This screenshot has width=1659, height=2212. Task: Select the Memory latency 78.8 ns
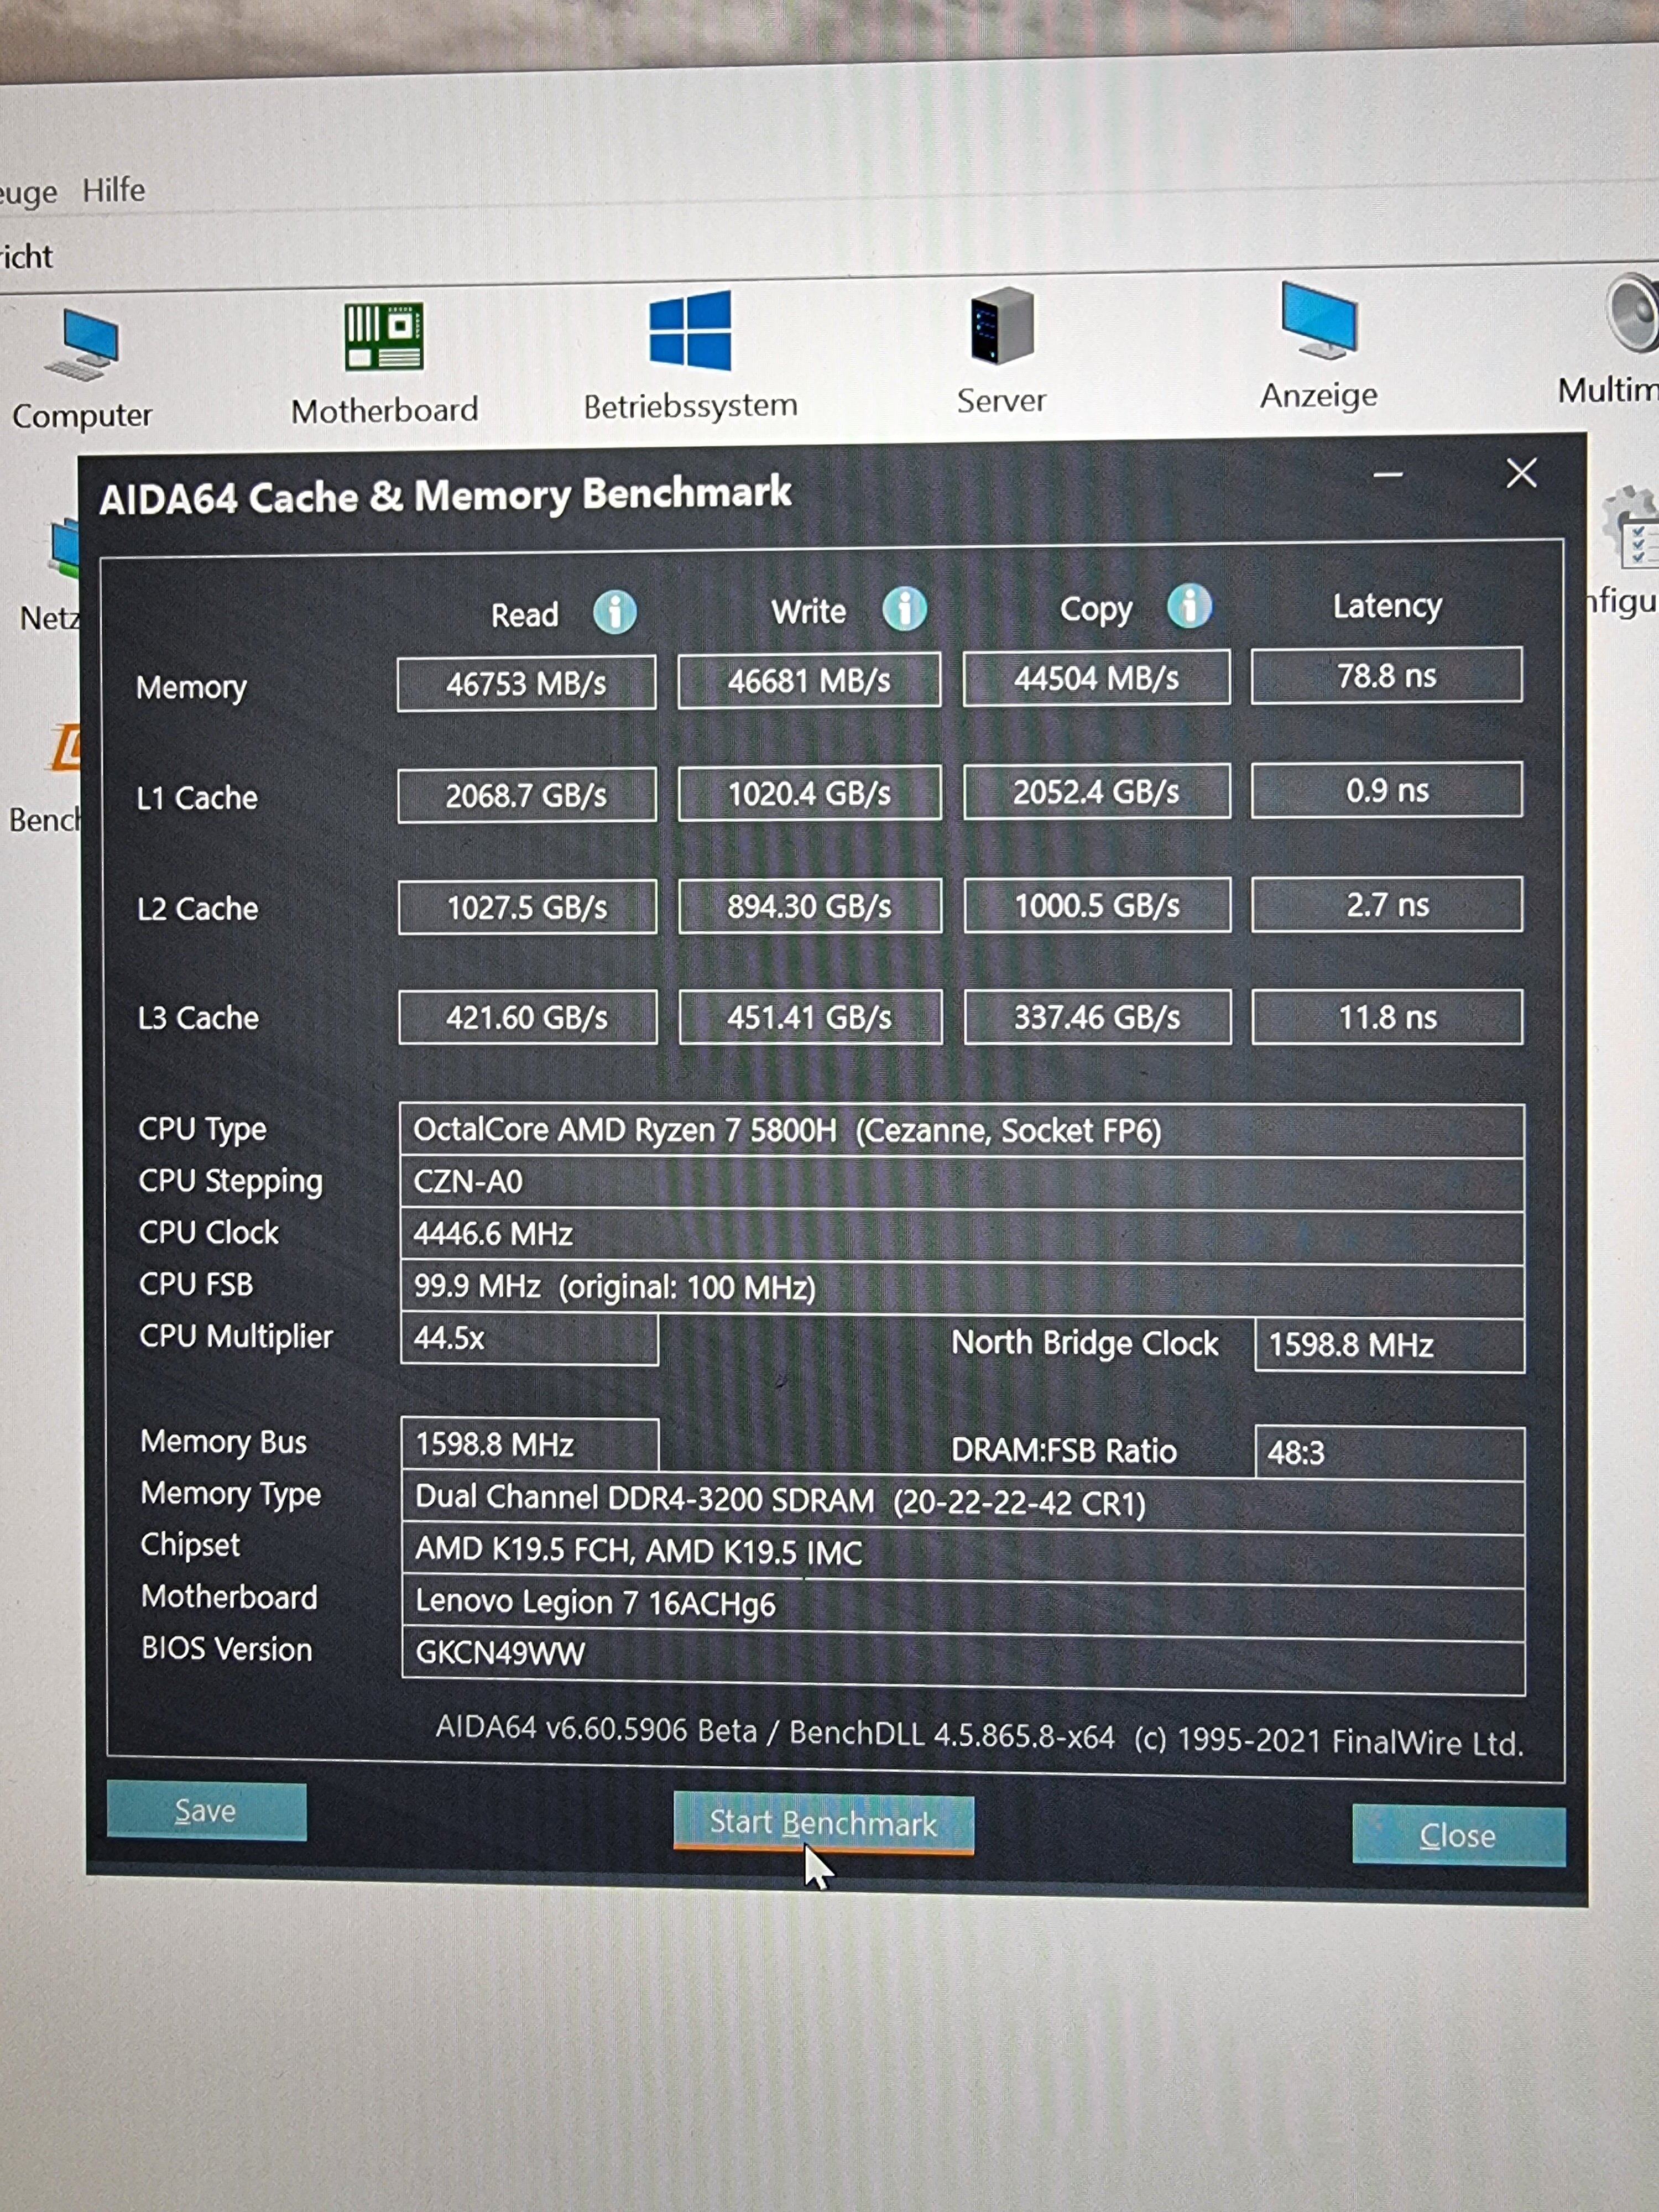pyautogui.click(x=1386, y=676)
